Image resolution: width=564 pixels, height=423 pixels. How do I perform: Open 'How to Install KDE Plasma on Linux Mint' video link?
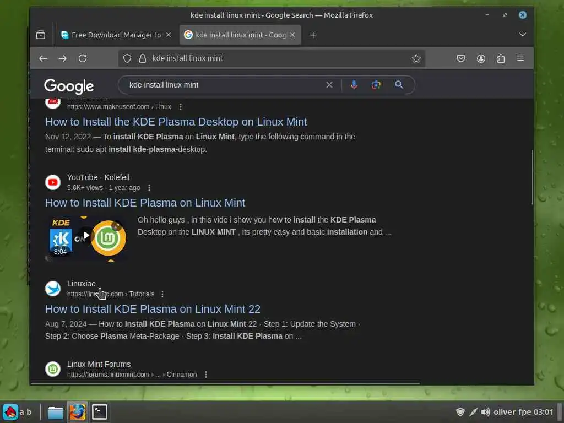[145, 203]
